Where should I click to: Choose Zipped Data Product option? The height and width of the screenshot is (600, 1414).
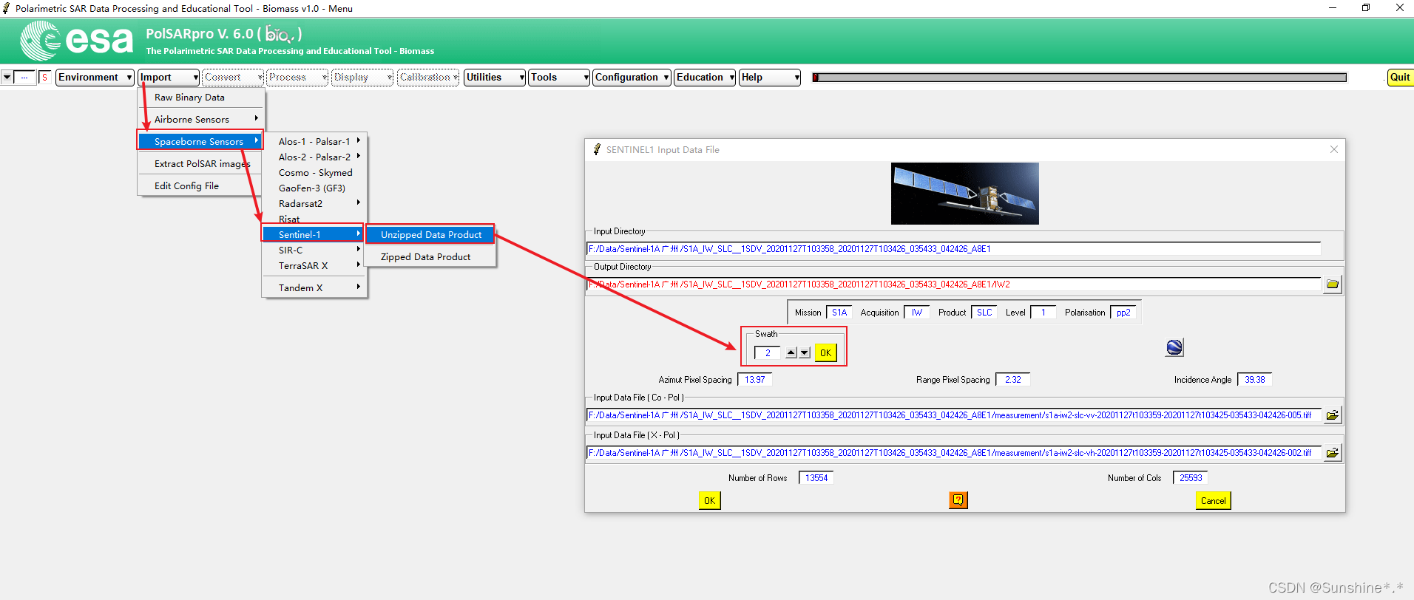point(430,256)
